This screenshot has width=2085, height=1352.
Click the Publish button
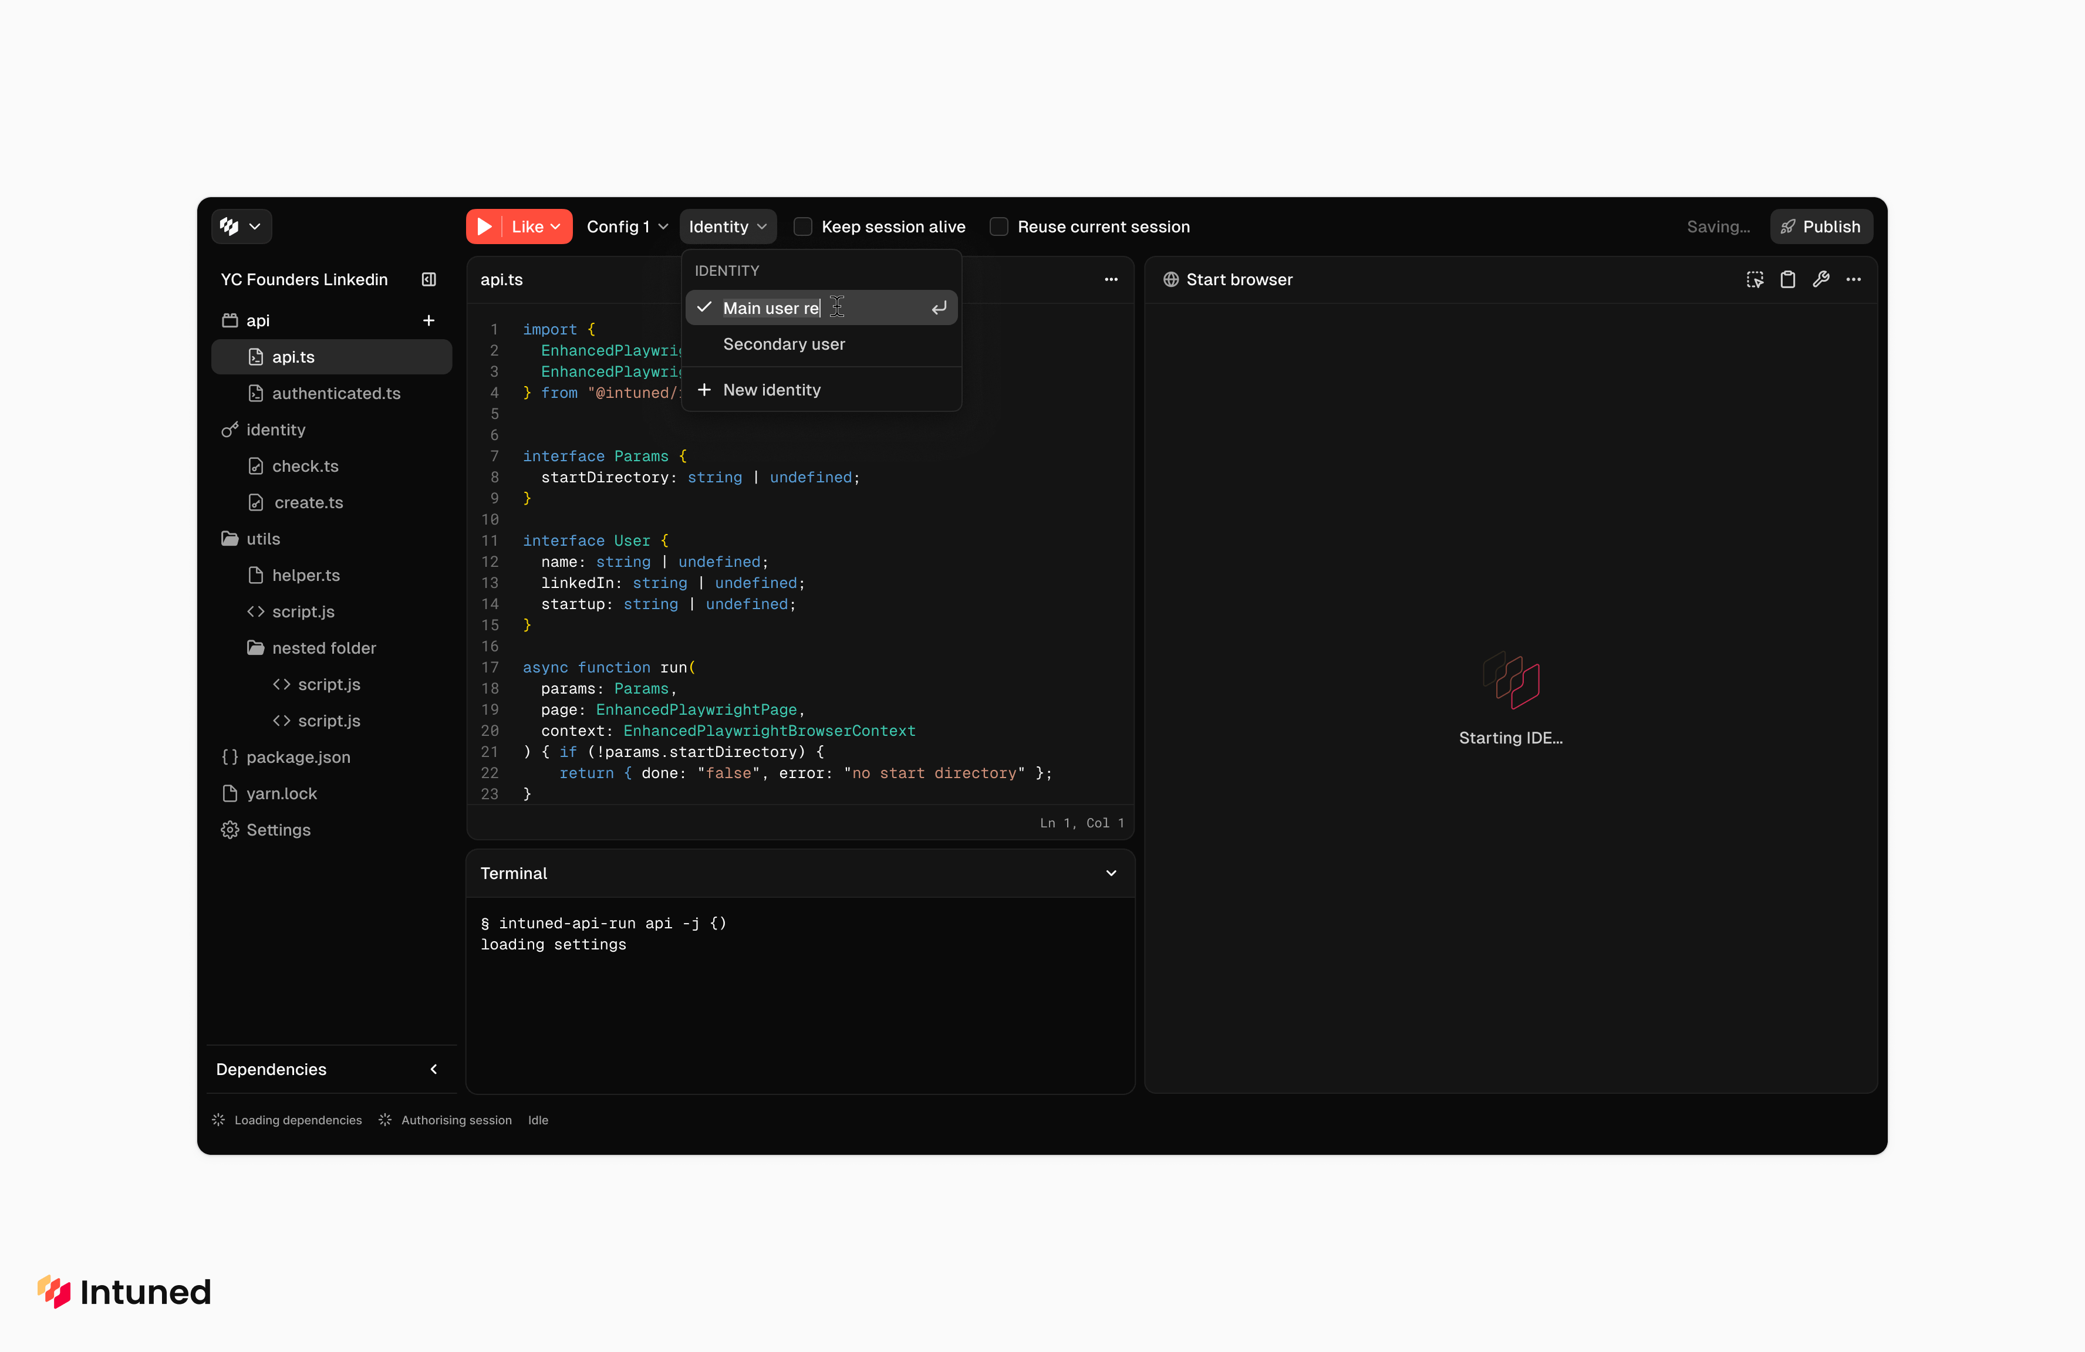(x=1821, y=227)
